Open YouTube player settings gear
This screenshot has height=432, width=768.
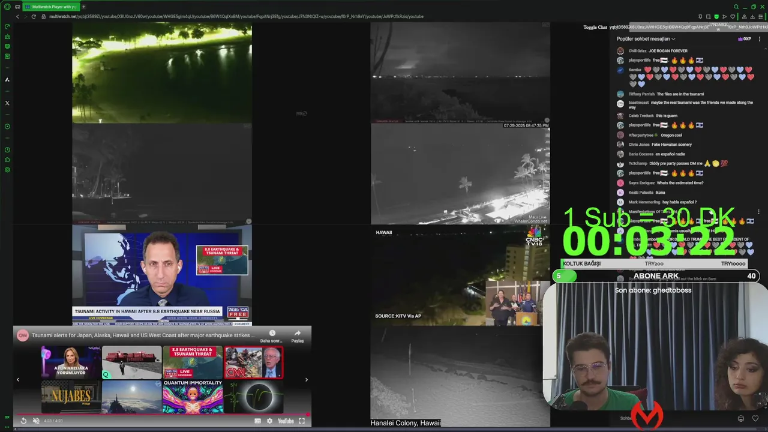(269, 421)
